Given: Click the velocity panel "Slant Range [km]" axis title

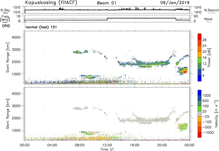Looking at the screenshot, I should [x=8, y=114].
